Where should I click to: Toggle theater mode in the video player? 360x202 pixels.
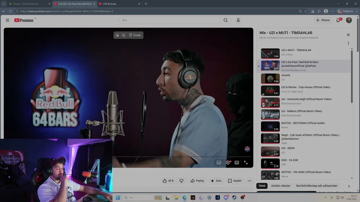237,162
